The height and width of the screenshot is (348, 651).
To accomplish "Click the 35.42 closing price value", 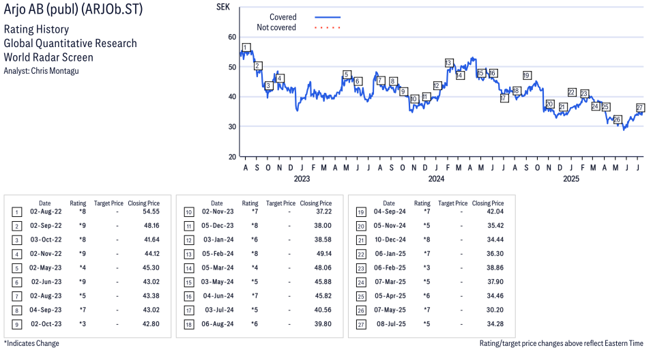I will 495,225.
